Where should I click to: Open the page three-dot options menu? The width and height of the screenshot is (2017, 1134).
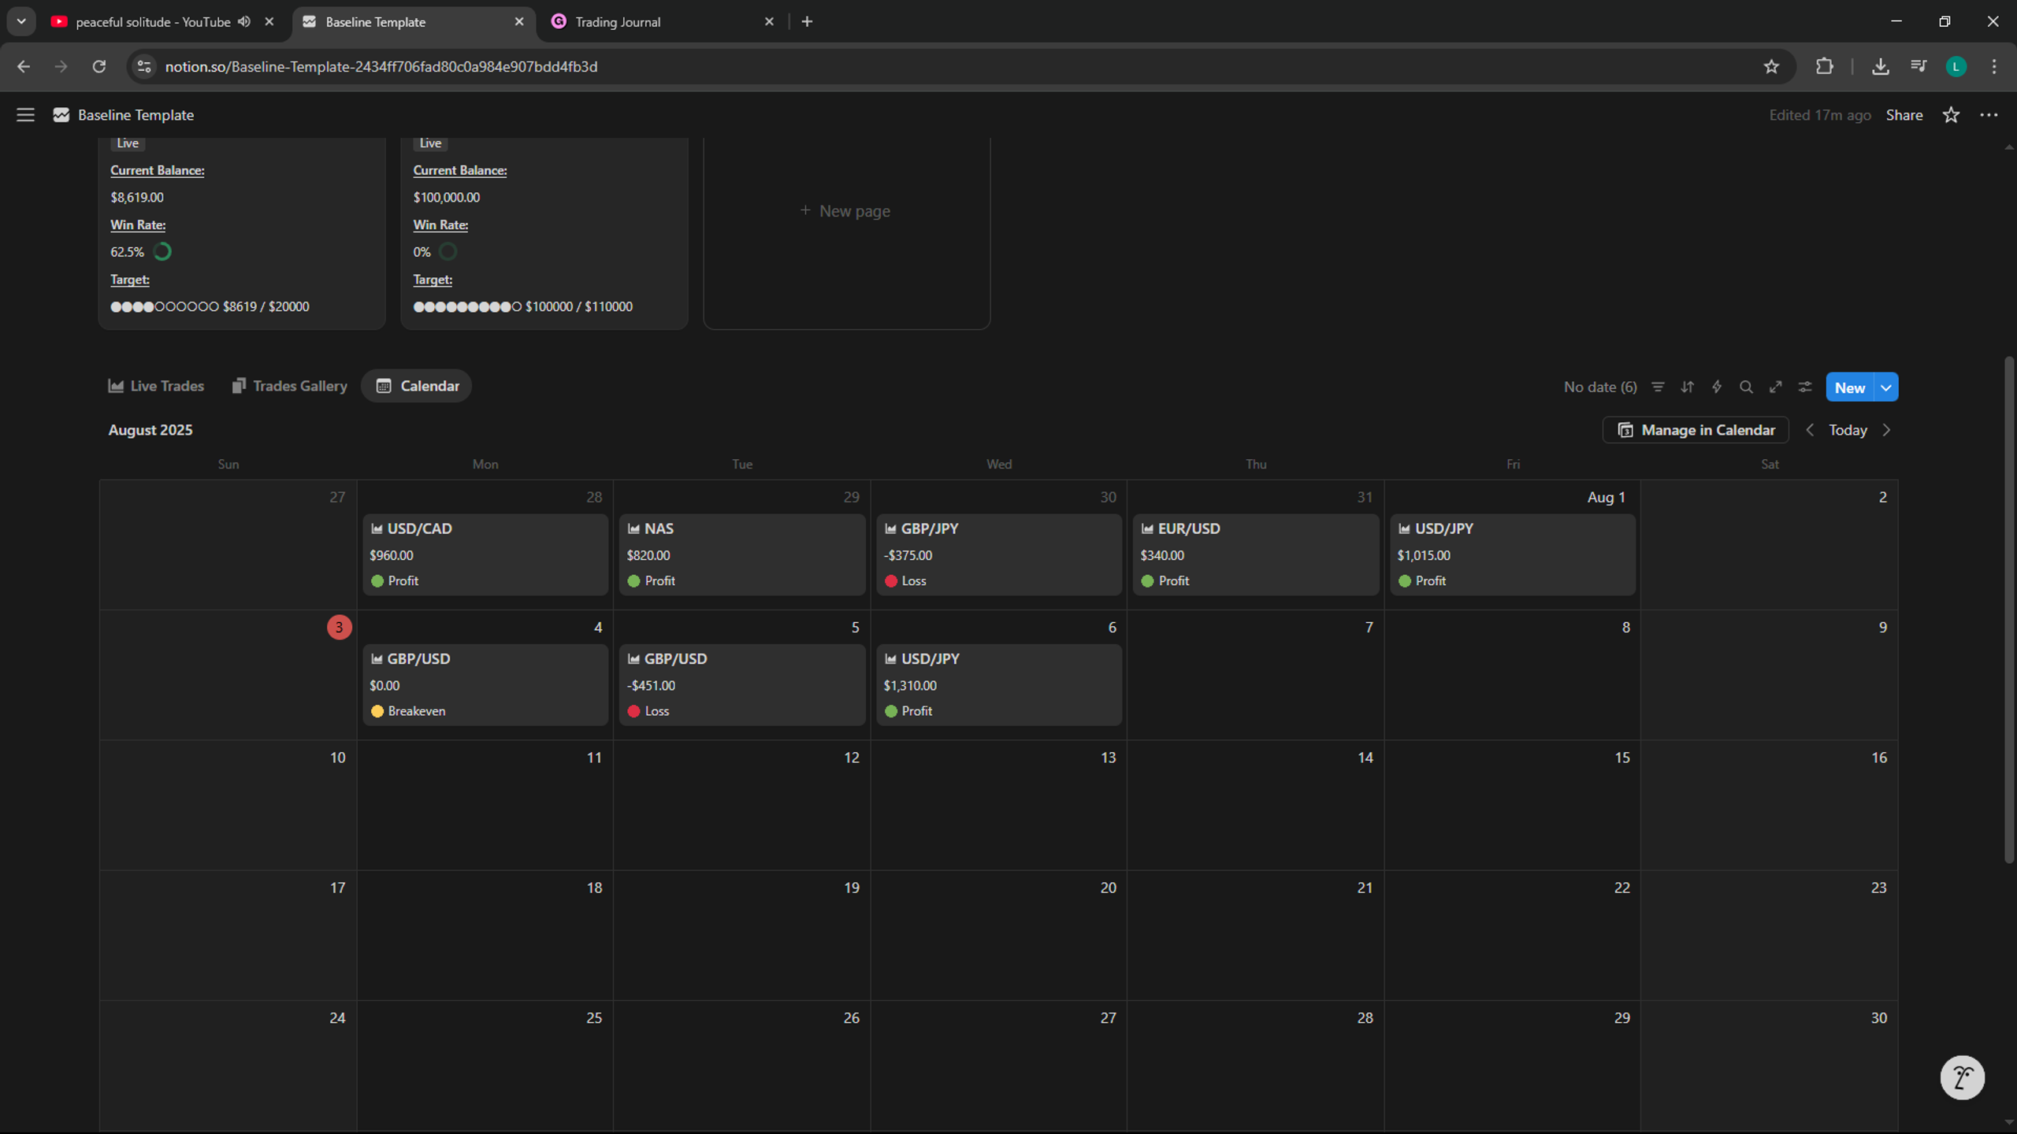(x=1989, y=115)
